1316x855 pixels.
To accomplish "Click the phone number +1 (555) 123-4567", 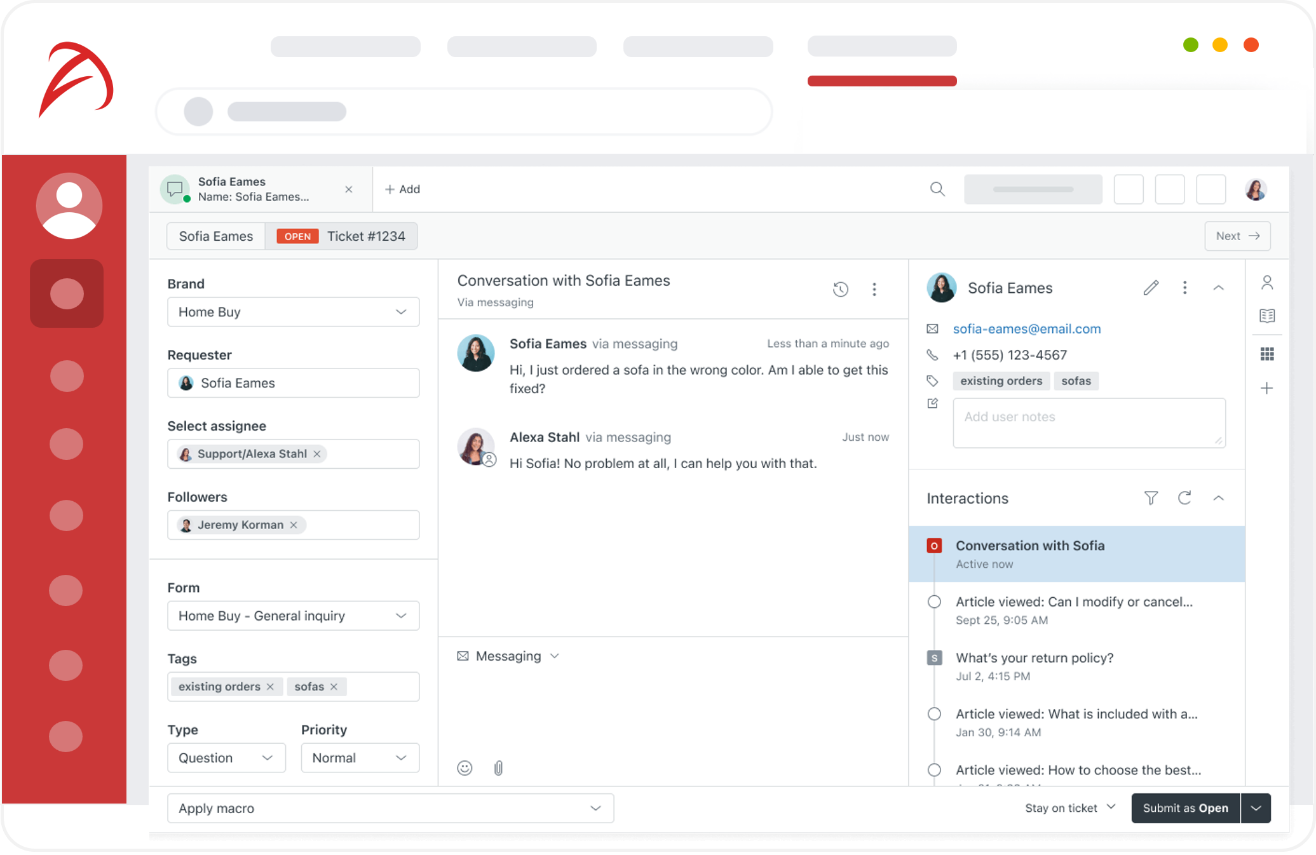I will tap(1010, 355).
